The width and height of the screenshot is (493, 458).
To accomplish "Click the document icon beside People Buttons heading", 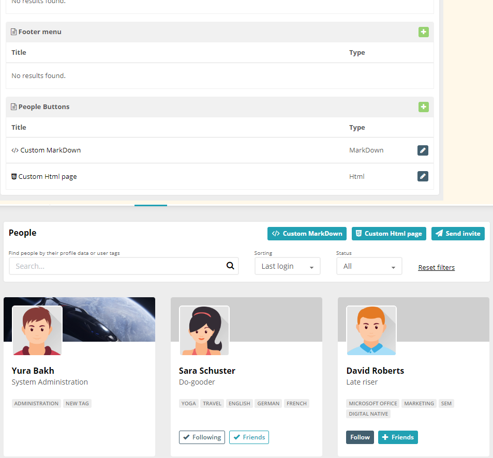I will coord(13,106).
